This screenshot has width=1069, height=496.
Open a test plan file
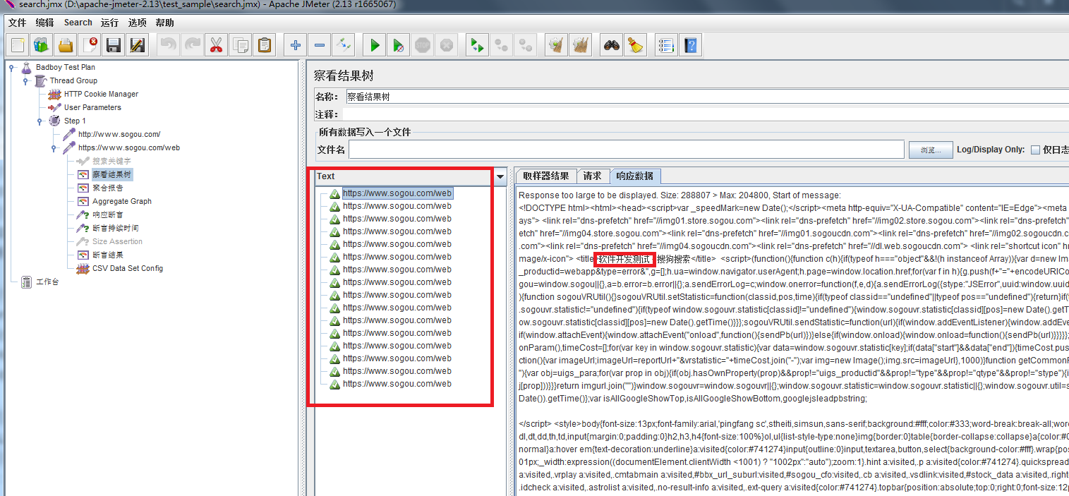66,46
